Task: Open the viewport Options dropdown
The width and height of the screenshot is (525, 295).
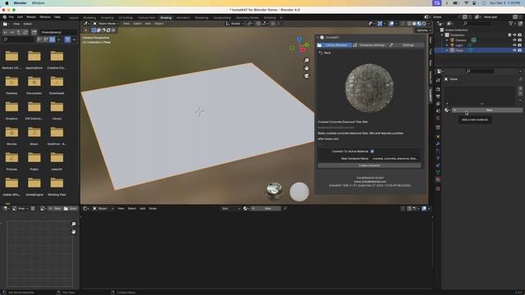Action: 423,30
